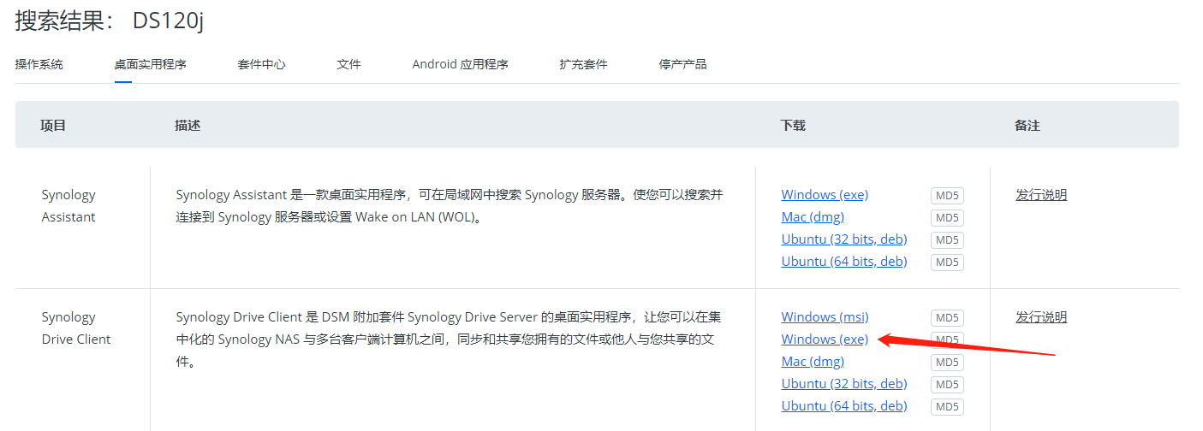Show MD5 for Assistant Ubuntu 32 bits
Image resolution: width=1203 pixels, height=431 pixels.
[x=947, y=240]
